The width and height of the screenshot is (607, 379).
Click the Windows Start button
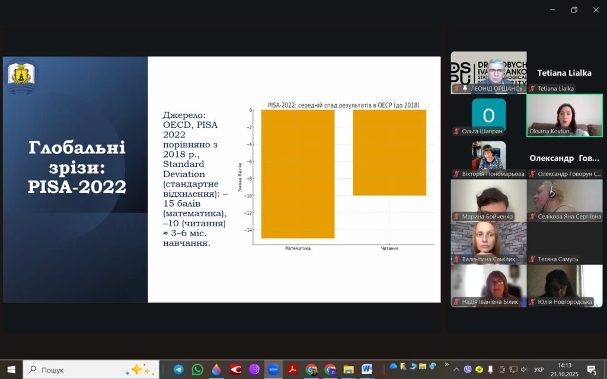(11, 370)
